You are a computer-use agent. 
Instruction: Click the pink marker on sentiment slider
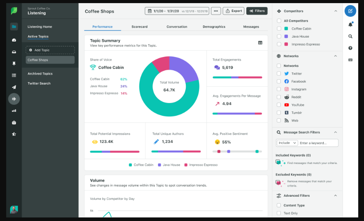(x=219, y=152)
